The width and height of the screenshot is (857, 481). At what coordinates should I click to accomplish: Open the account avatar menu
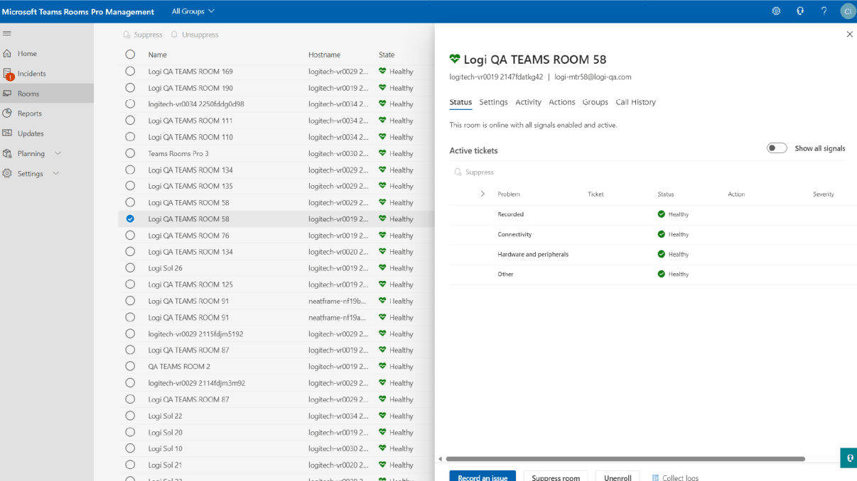[848, 11]
